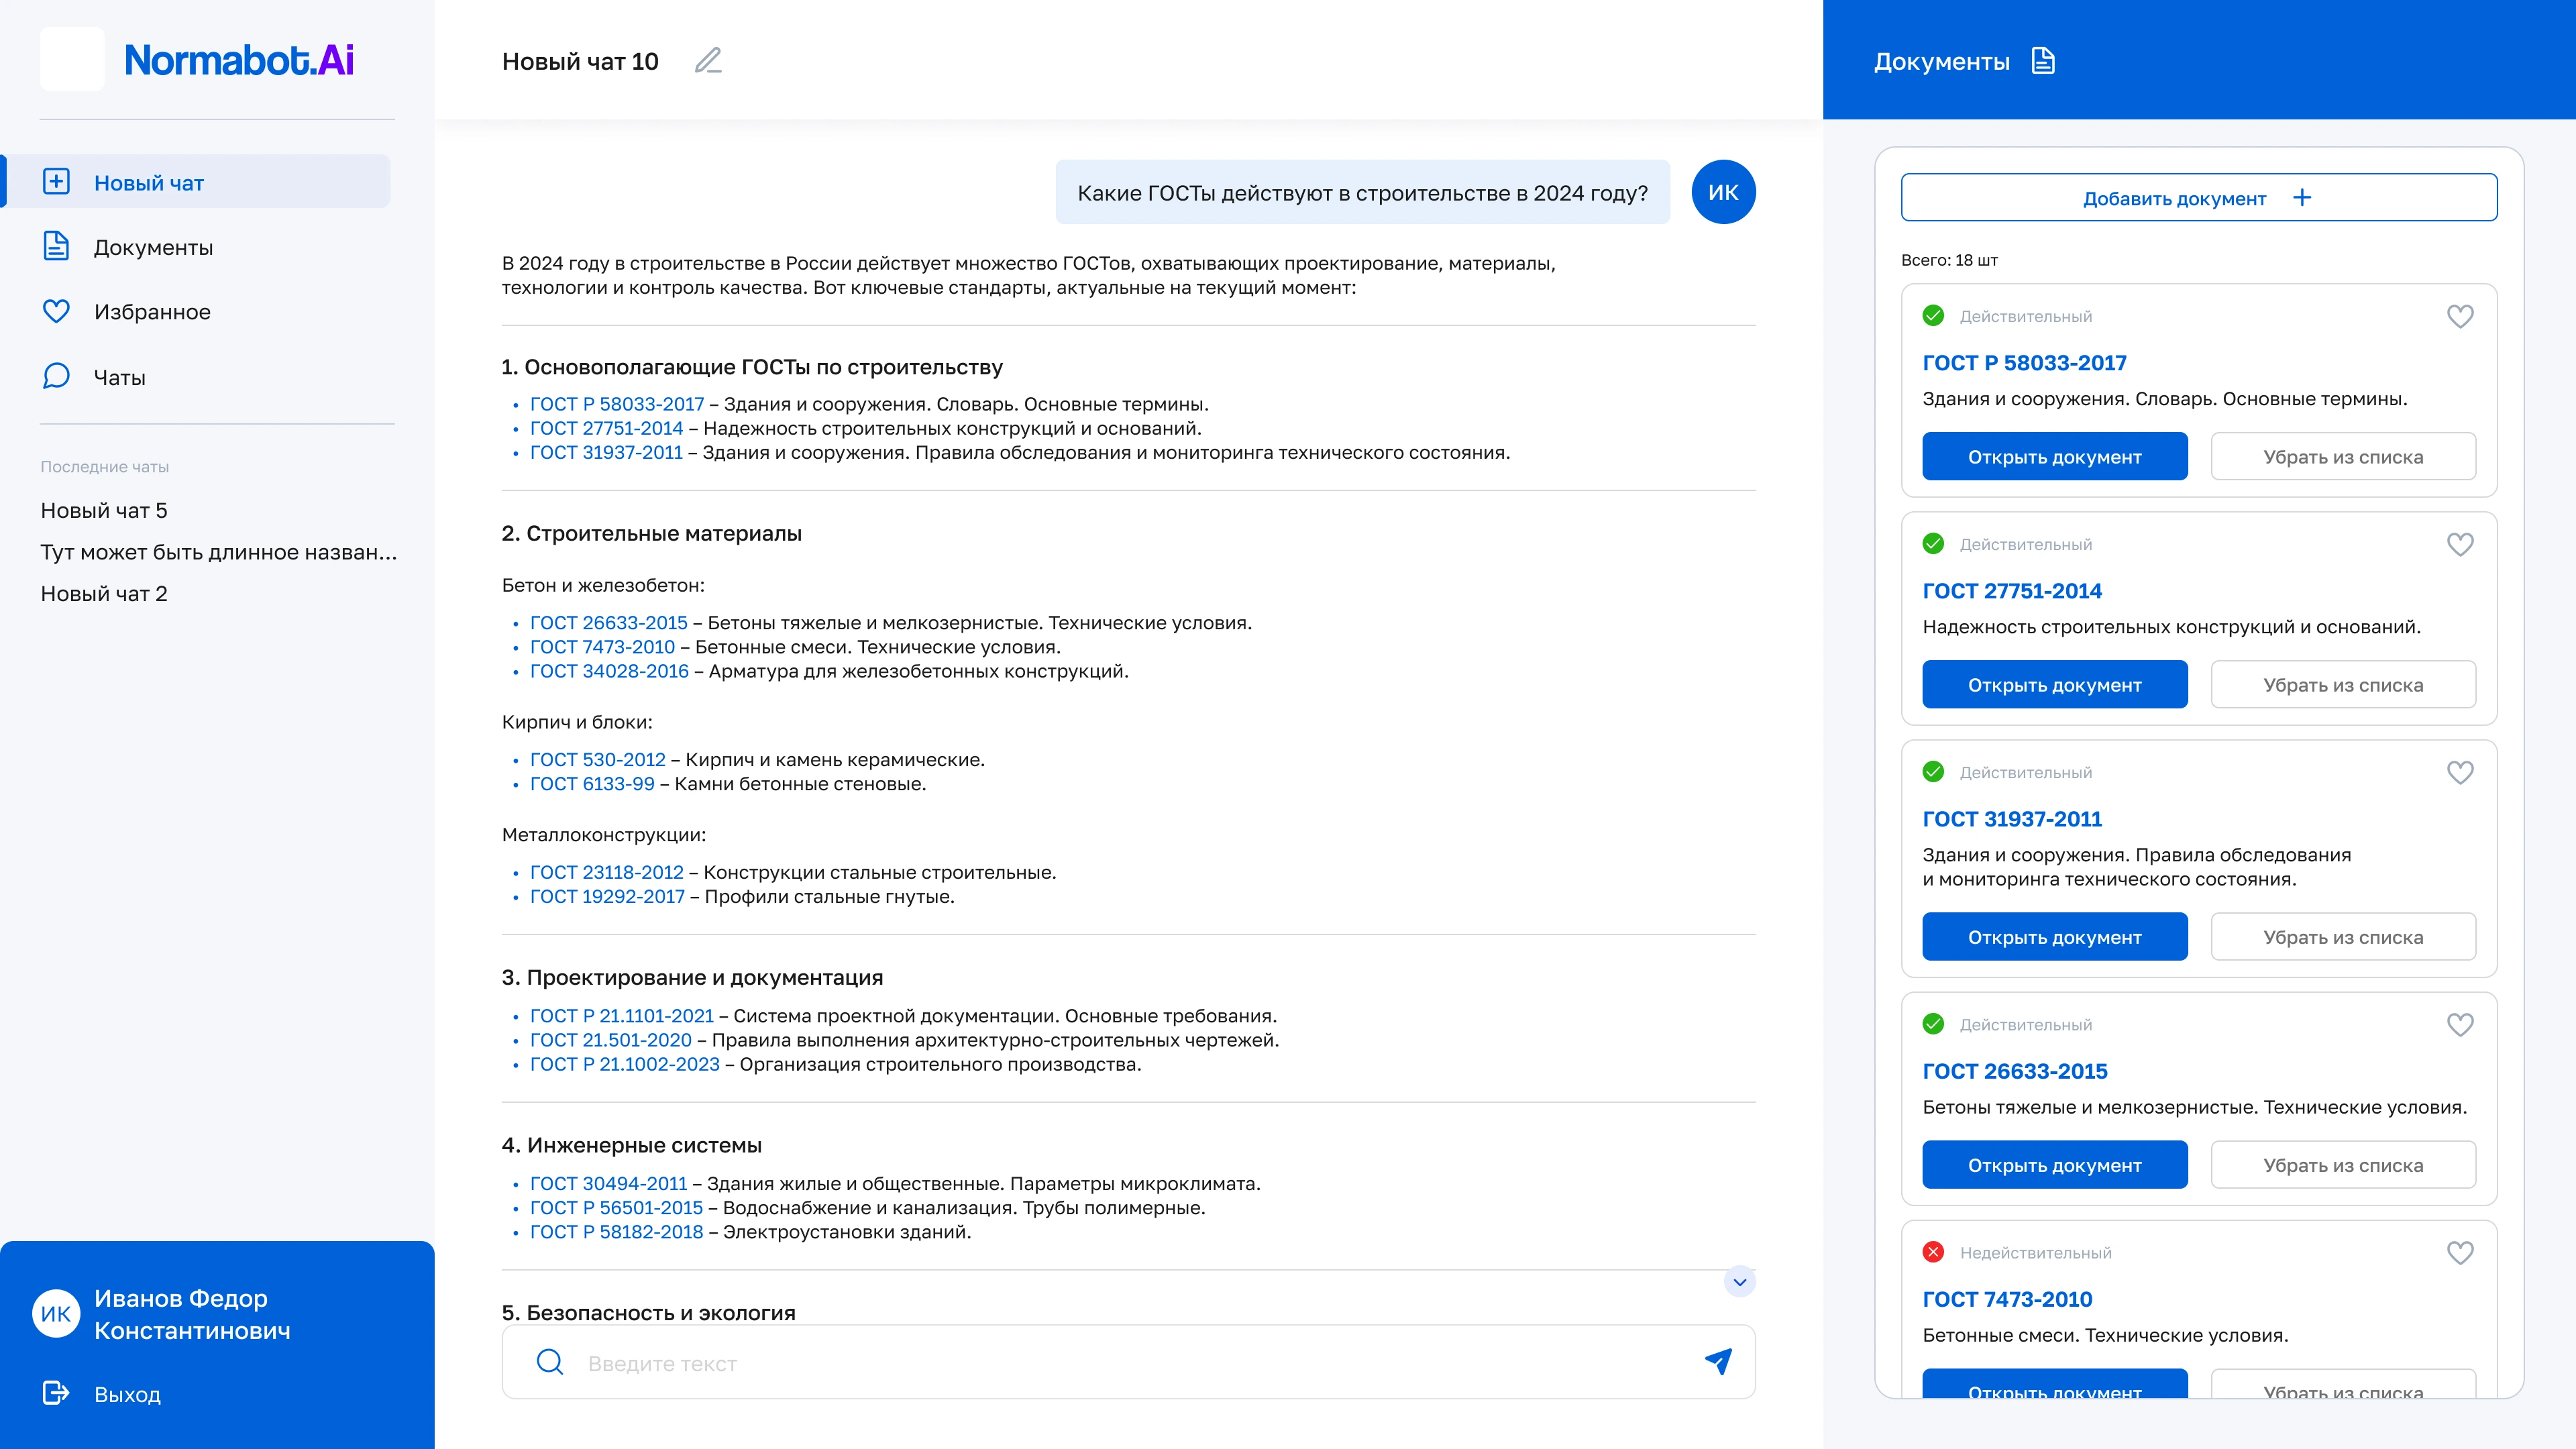Image resolution: width=2576 pixels, height=1449 pixels.
Task: Click the logout icon next to Выход
Action: pos(56,1393)
